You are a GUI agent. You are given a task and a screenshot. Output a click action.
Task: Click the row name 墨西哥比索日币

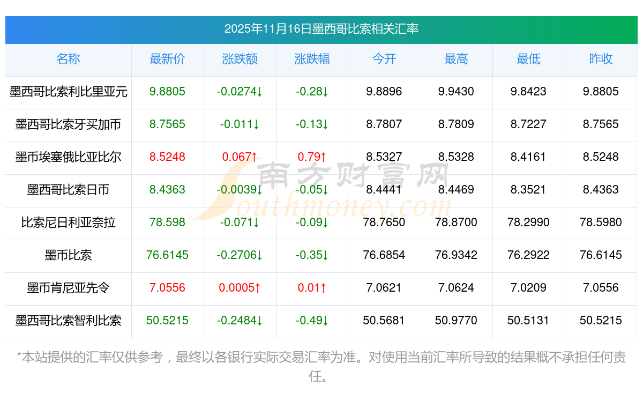[x=68, y=190]
